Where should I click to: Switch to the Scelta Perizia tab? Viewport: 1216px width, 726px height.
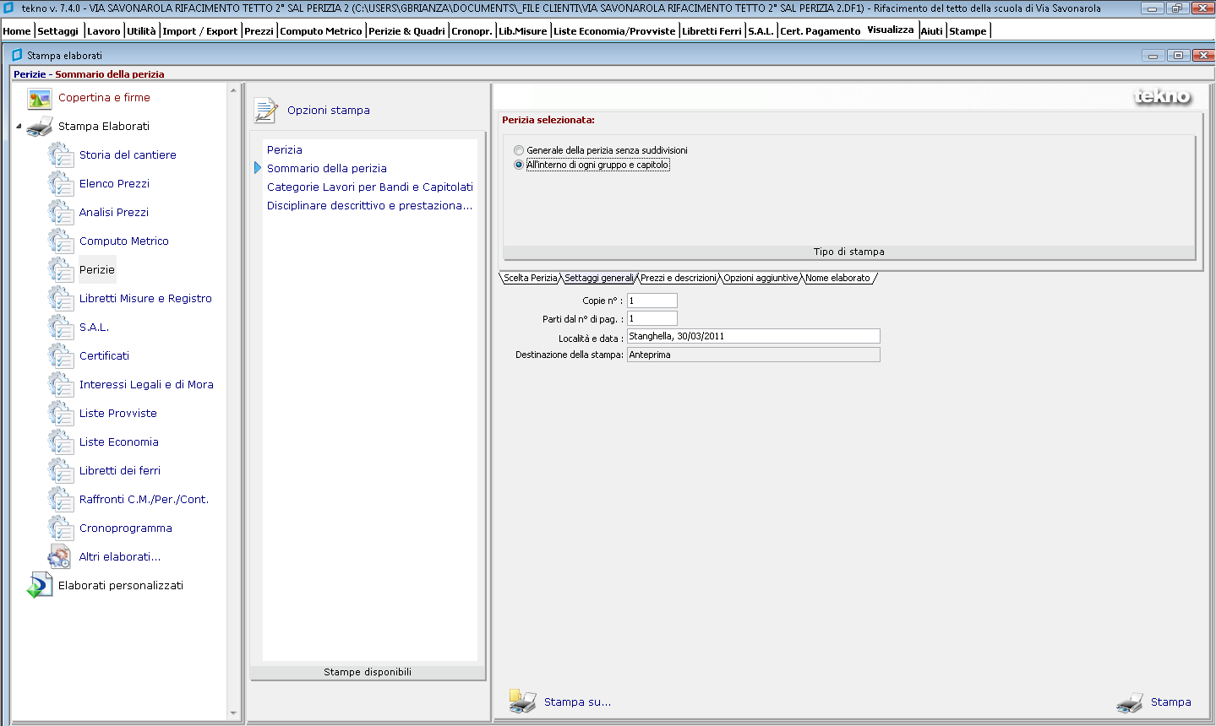[531, 278]
